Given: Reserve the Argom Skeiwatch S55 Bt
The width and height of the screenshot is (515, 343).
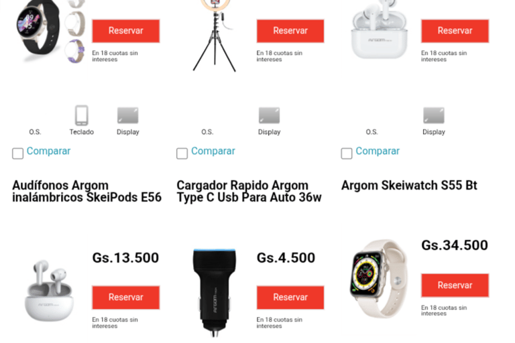Looking at the screenshot, I should tap(455, 285).
